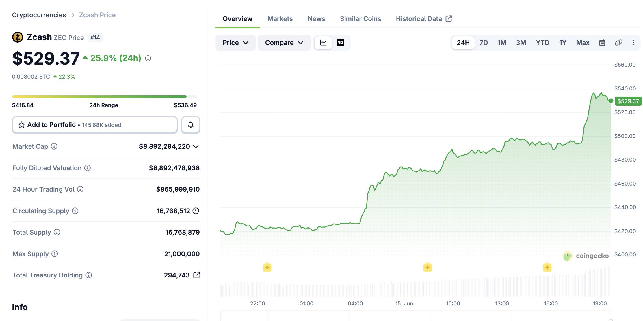The image size is (643, 321).
Task: Click the Info section heading
Action: pos(20,307)
